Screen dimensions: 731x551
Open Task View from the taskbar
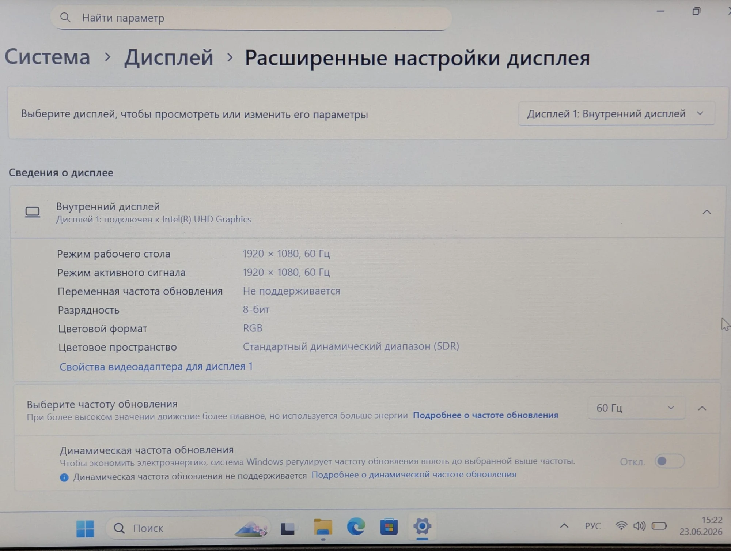pyautogui.click(x=288, y=528)
